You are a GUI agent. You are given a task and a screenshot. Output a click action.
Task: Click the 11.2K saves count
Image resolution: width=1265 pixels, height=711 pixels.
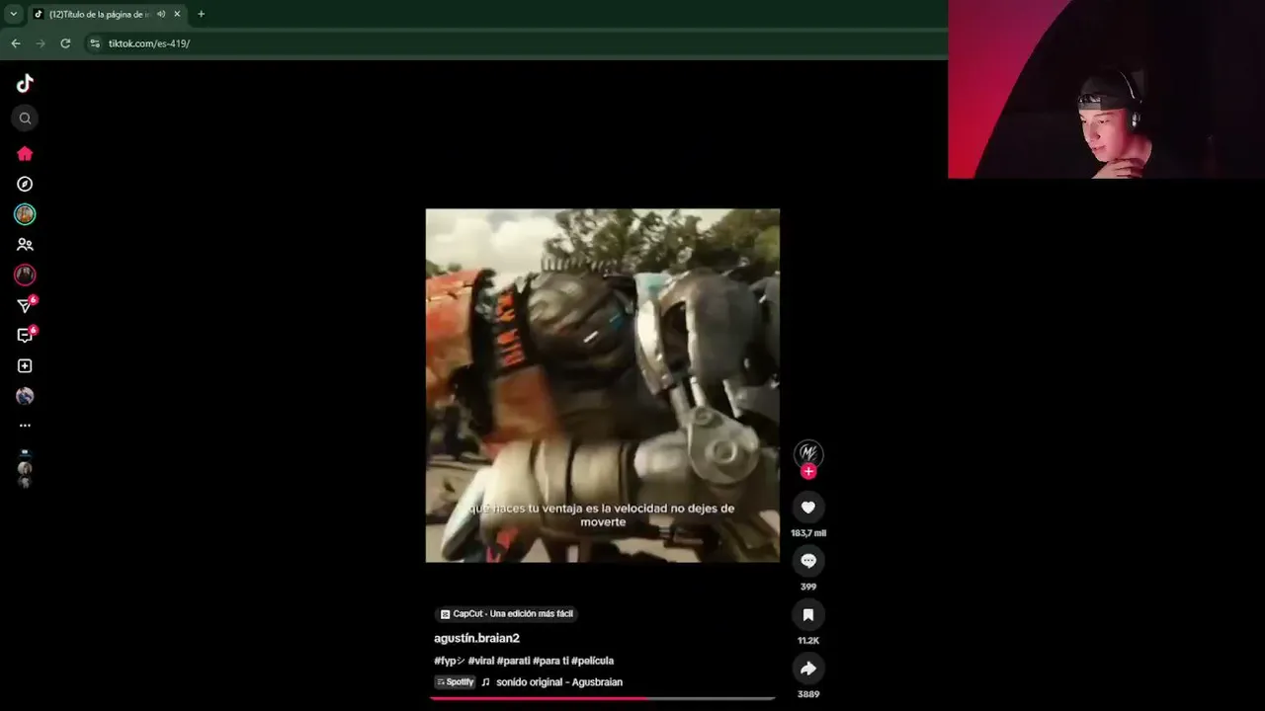[808, 641]
